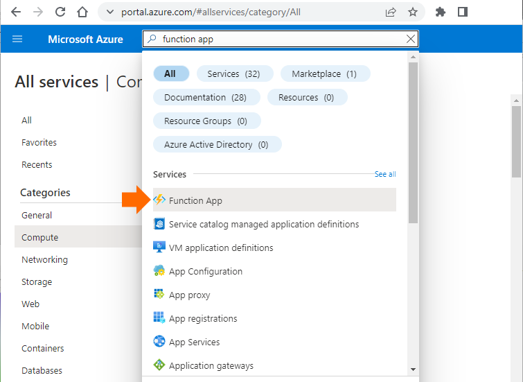Open the Function App search result

click(x=274, y=200)
